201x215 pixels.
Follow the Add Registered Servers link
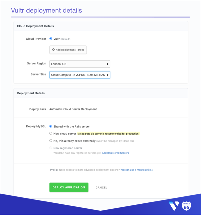[x=115, y=153]
